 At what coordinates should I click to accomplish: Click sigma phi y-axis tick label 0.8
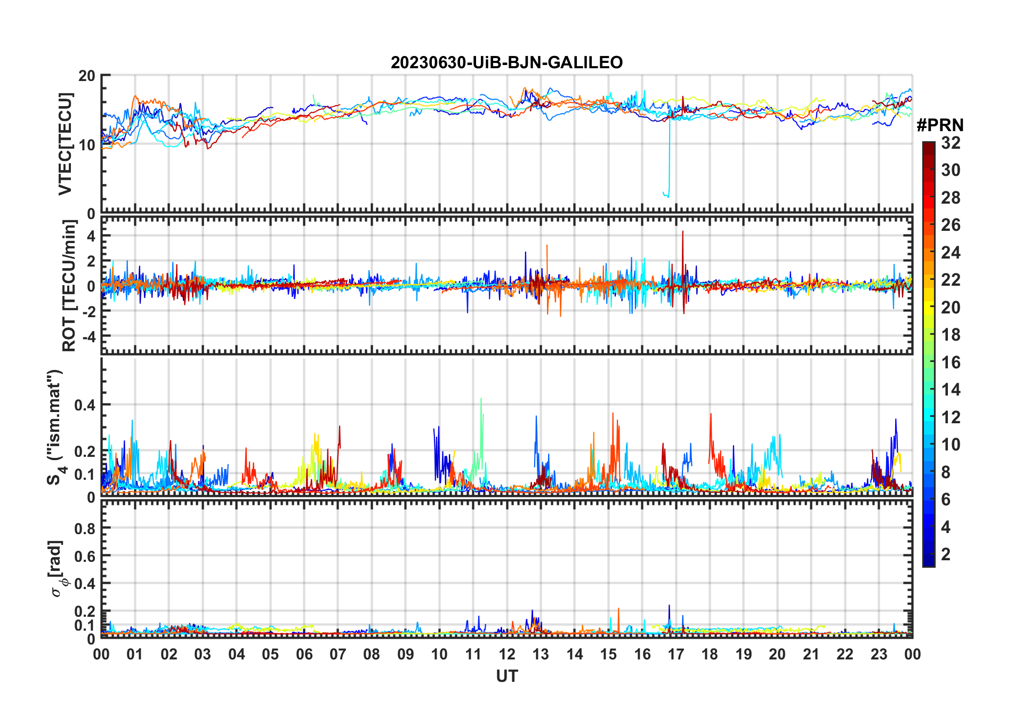point(85,529)
